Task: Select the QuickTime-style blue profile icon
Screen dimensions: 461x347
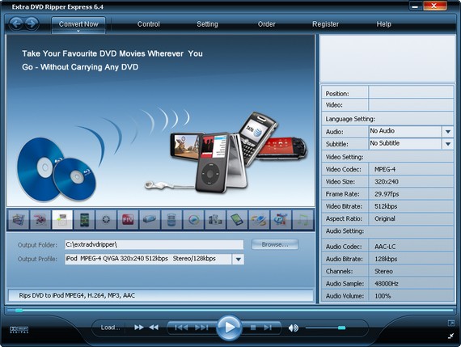Action: point(281,220)
